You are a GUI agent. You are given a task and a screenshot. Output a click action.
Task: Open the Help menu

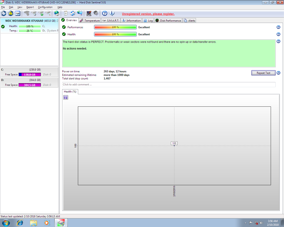pos(60,7)
